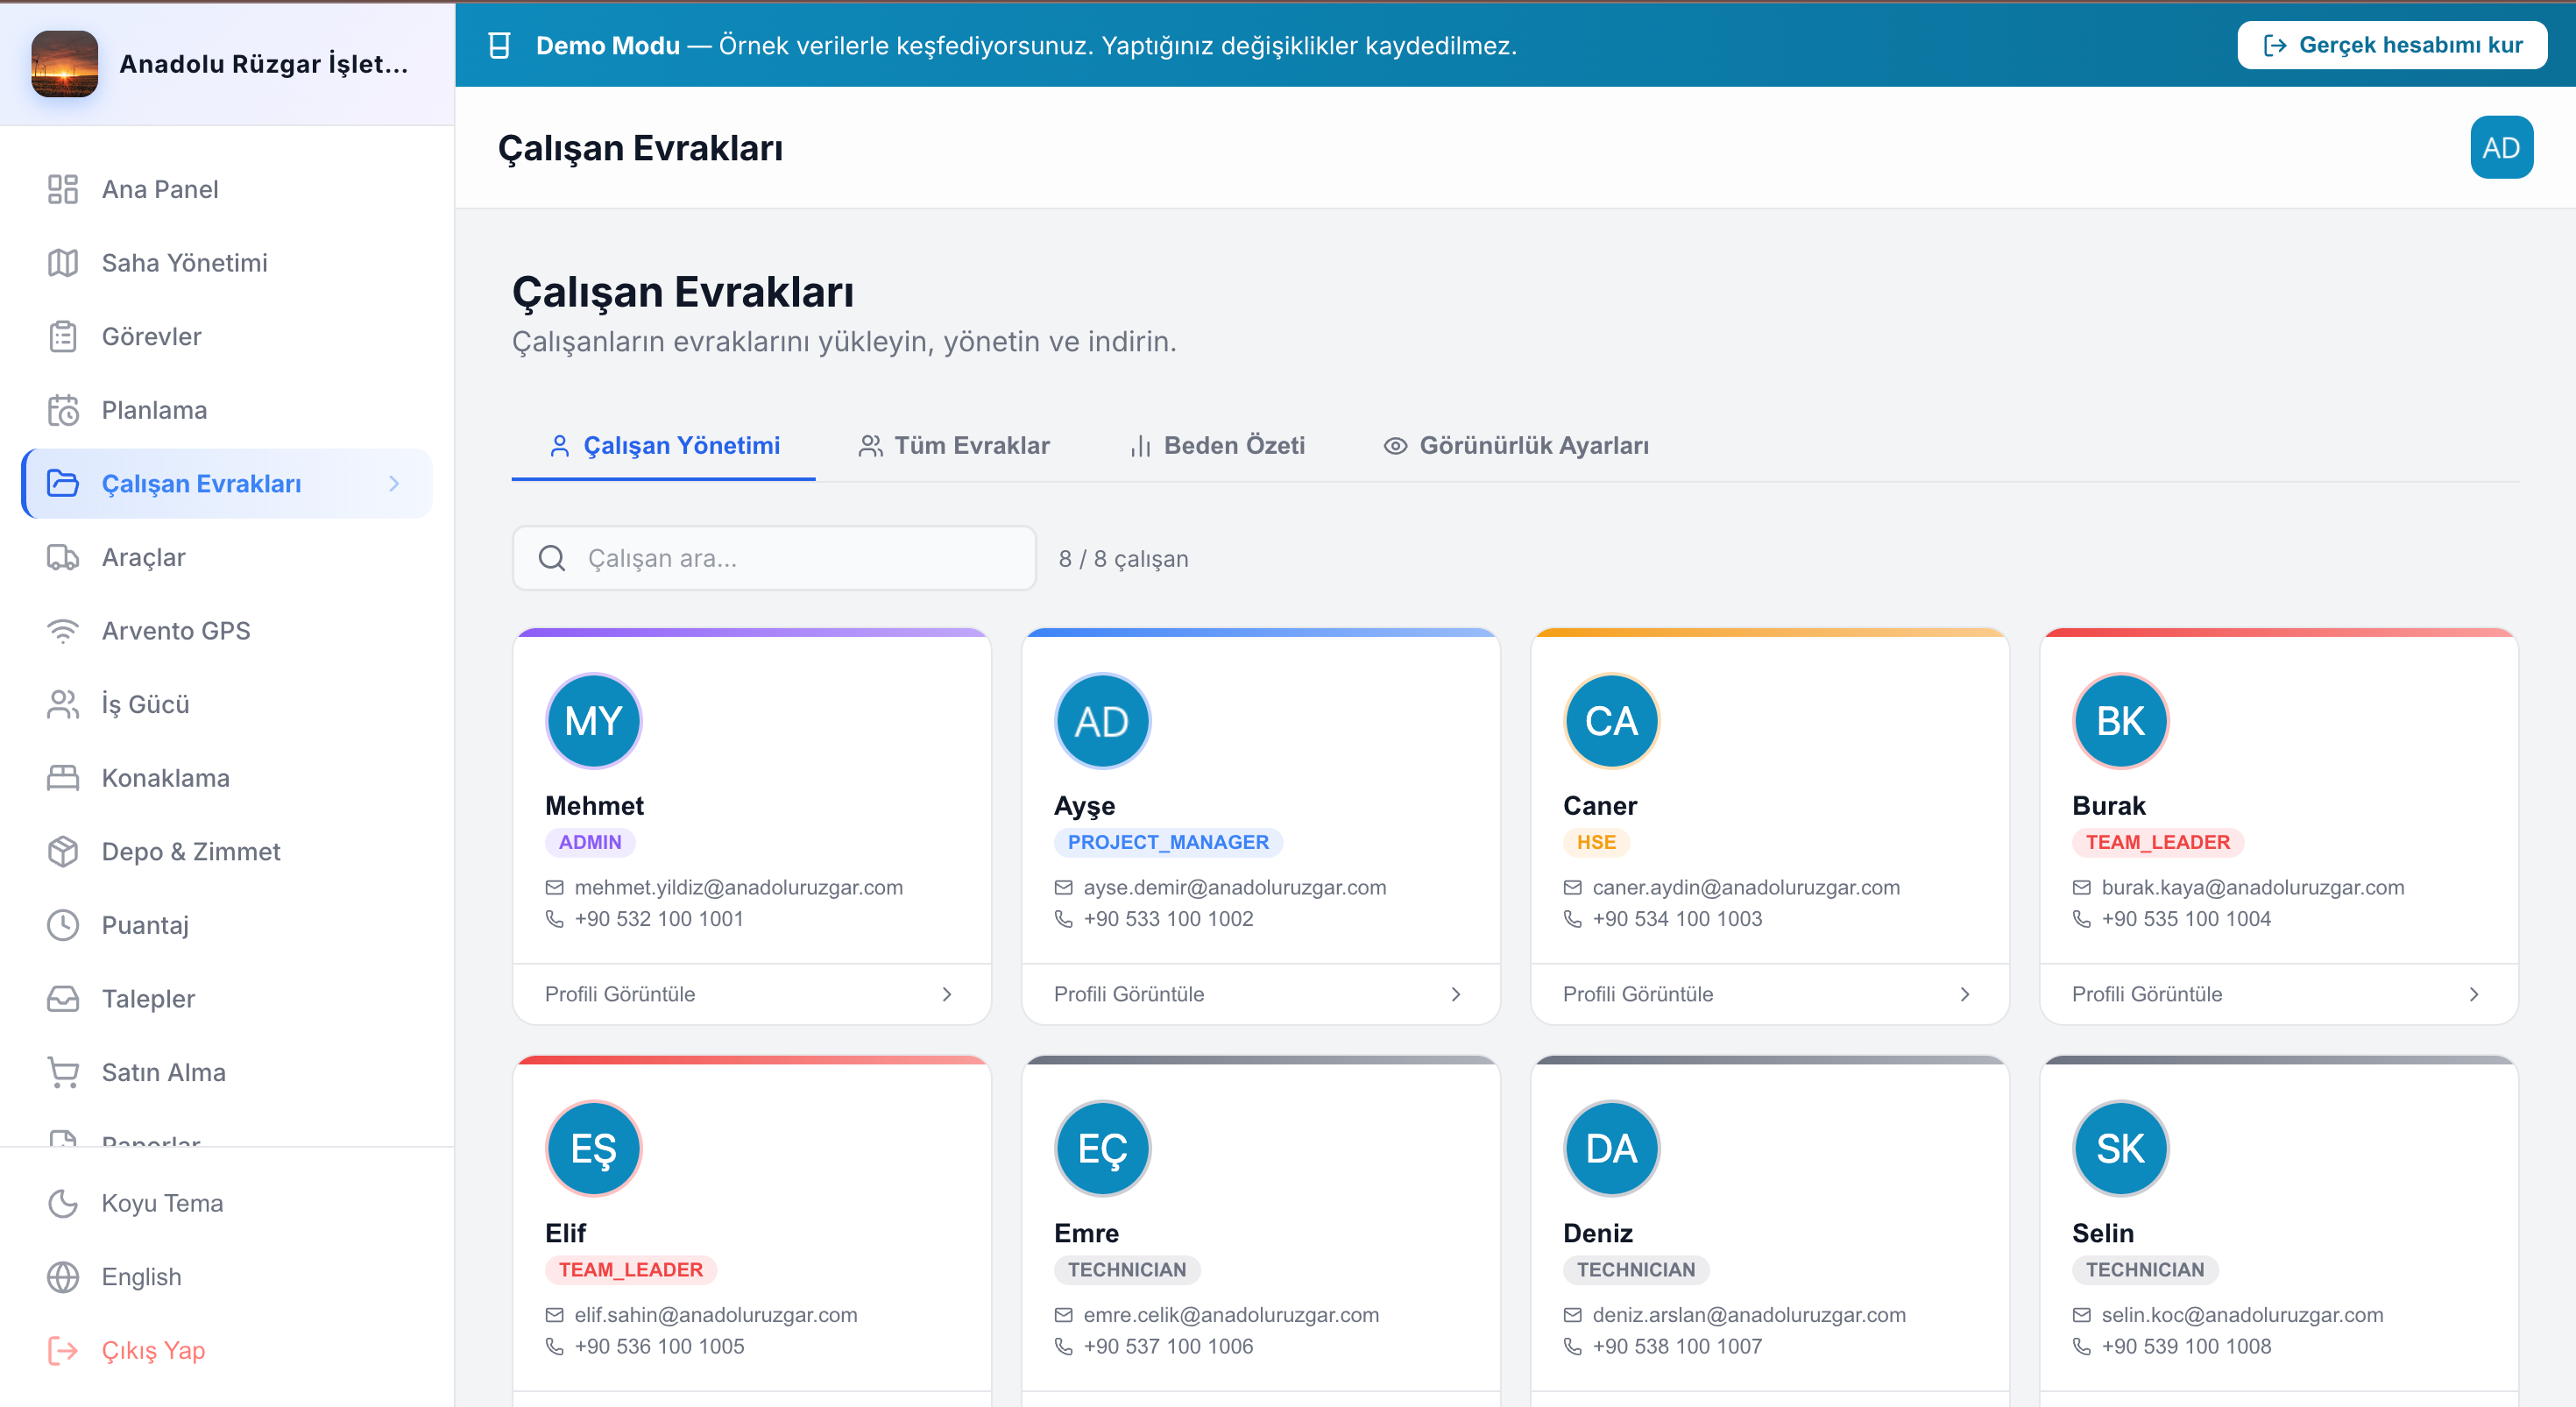This screenshot has width=2576, height=1407.
Task: Click the Araçlar truck icon
Action: click(x=63, y=557)
